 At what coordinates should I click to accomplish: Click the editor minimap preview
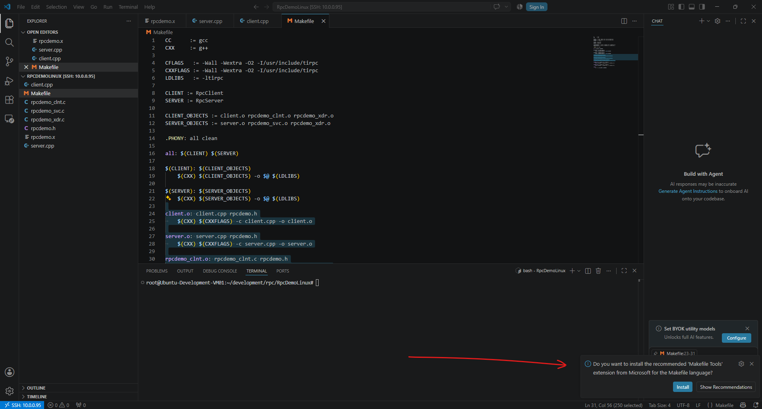615,52
